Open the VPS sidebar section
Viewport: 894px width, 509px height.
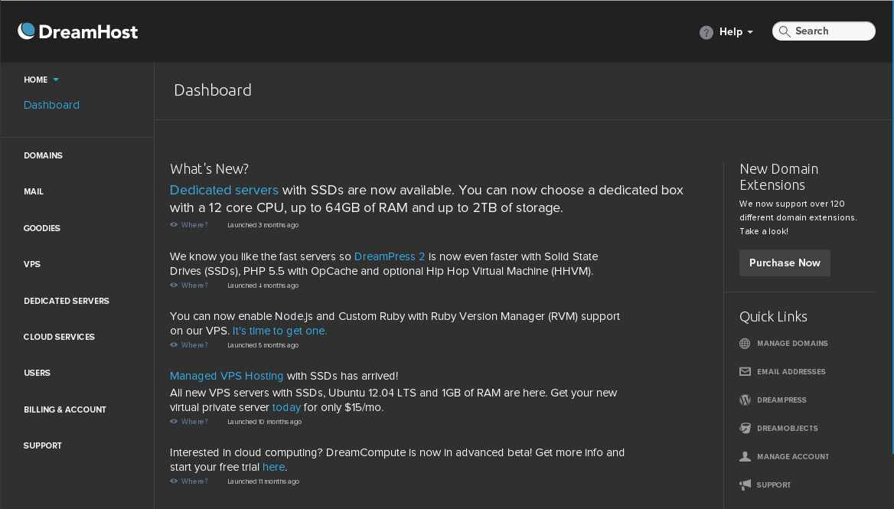pos(32,264)
